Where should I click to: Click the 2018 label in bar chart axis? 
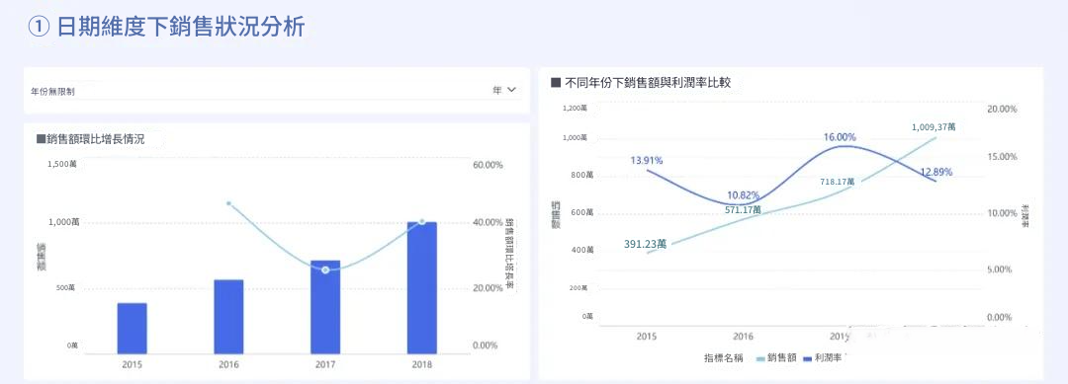(422, 364)
